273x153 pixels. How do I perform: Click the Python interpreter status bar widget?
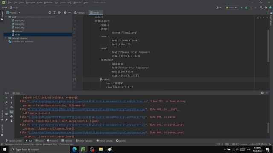(258, 144)
